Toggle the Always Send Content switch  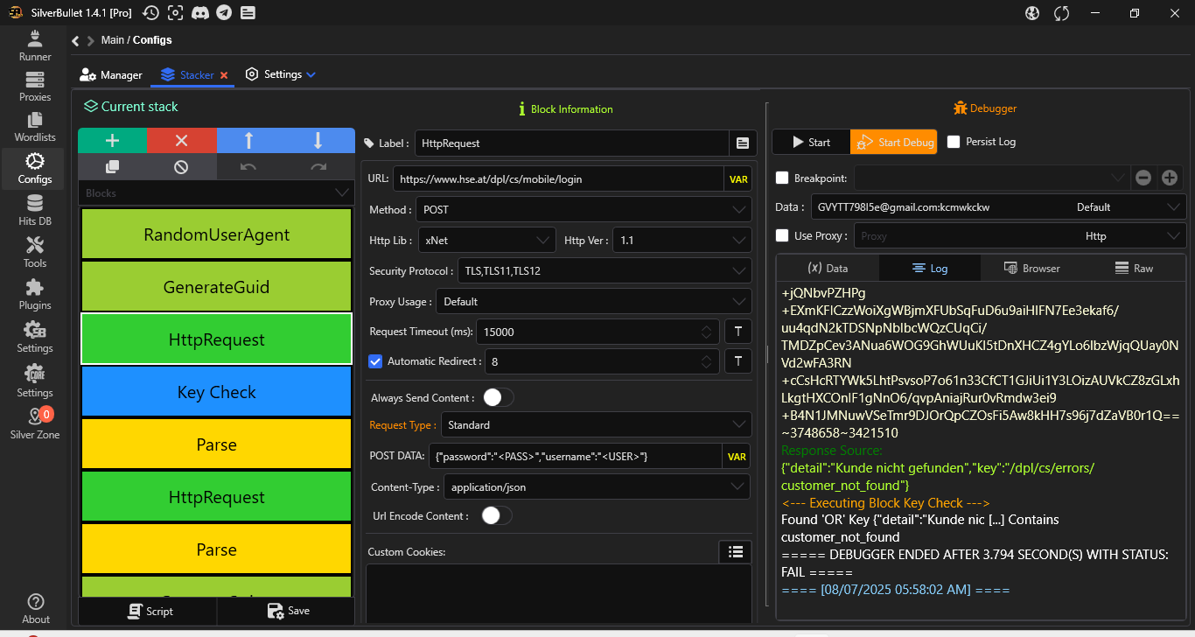(x=498, y=397)
